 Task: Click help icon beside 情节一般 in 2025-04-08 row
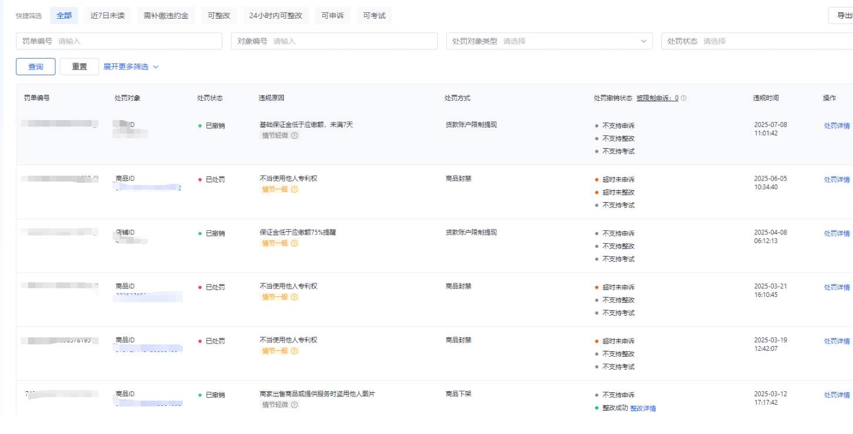click(x=294, y=243)
